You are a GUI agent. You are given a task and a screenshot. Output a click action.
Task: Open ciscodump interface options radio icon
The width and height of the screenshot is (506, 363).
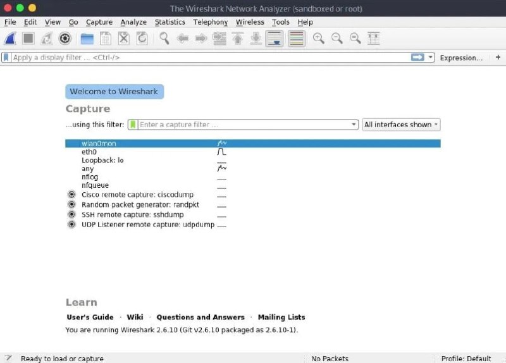tap(71, 194)
